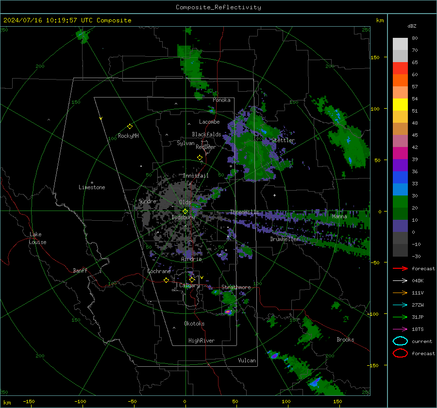Click the Strathmore city label
437x408 pixels.
236,287
